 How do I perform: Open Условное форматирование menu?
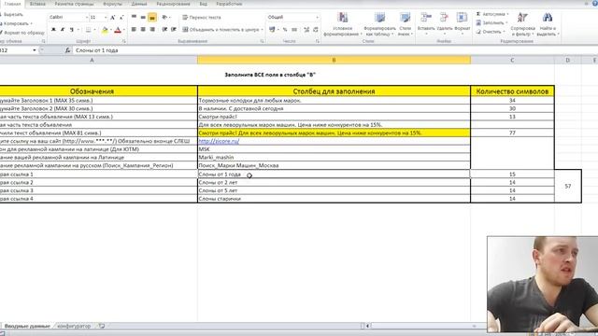coord(343,24)
